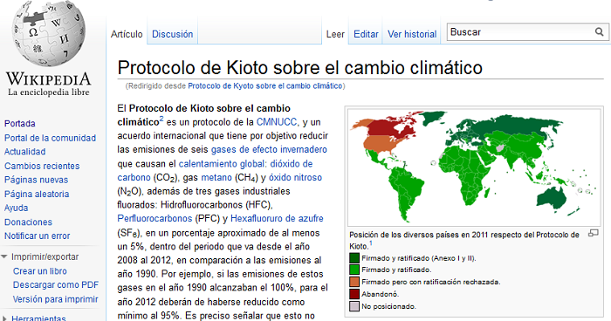The height and width of the screenshot is (321, 611).
Task: Click the search magnifier icon
Action: coord(599,32)
